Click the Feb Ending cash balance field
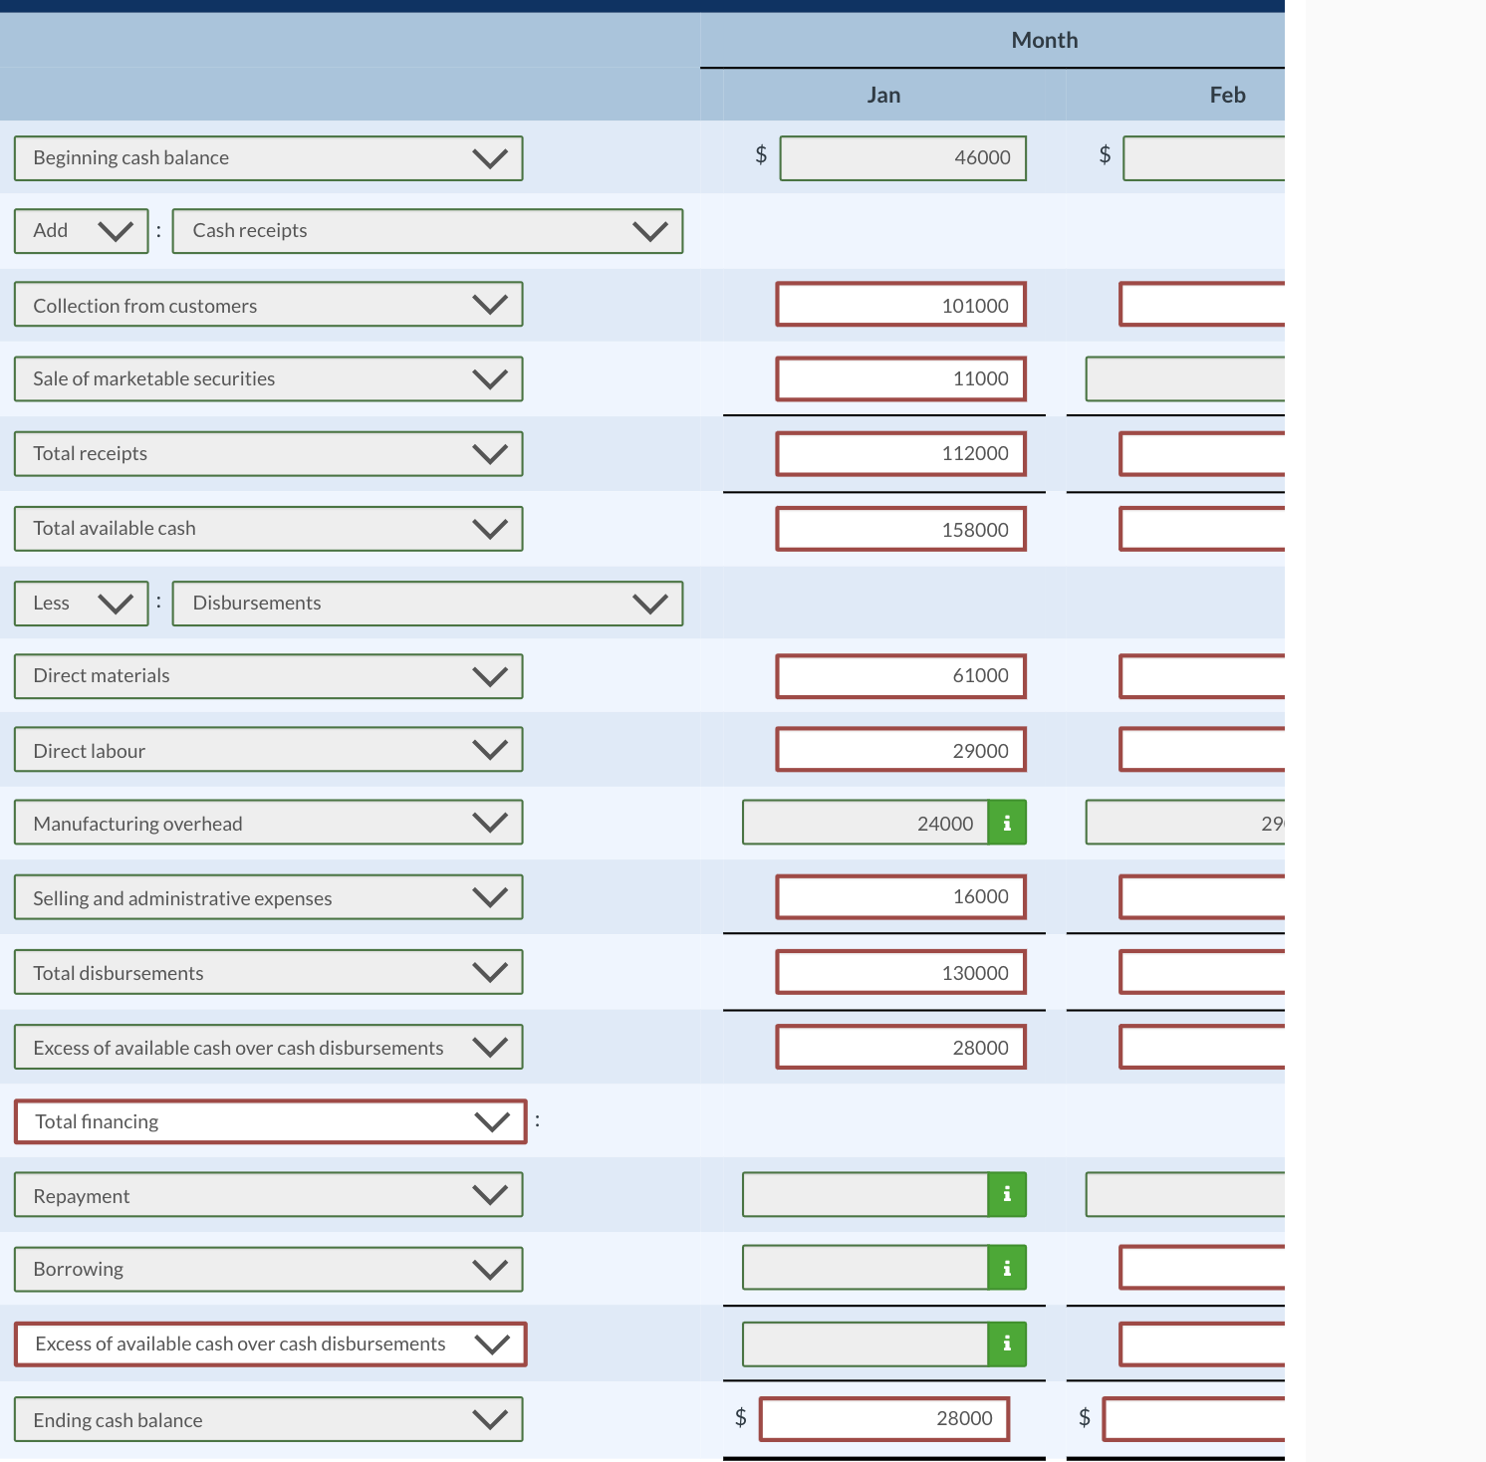The image size is (1486, 1462). [1194, 1419]
